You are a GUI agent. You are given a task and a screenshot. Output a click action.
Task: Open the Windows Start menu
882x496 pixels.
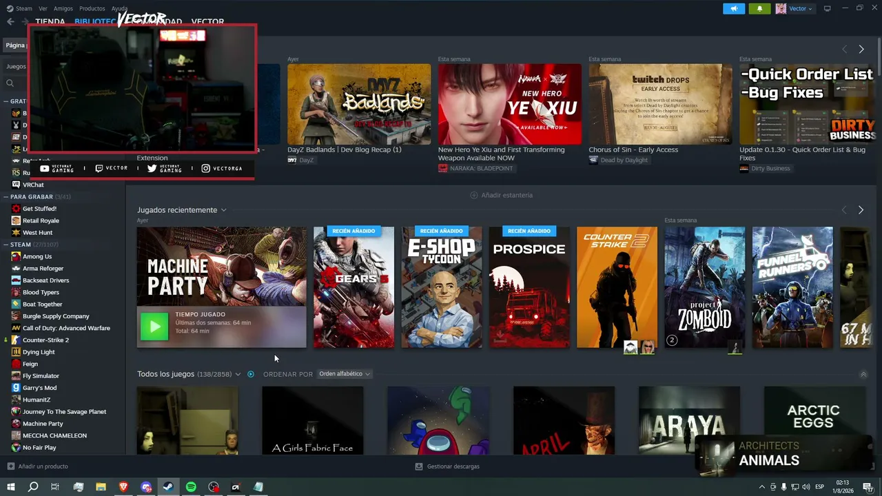tap(10, 487)
